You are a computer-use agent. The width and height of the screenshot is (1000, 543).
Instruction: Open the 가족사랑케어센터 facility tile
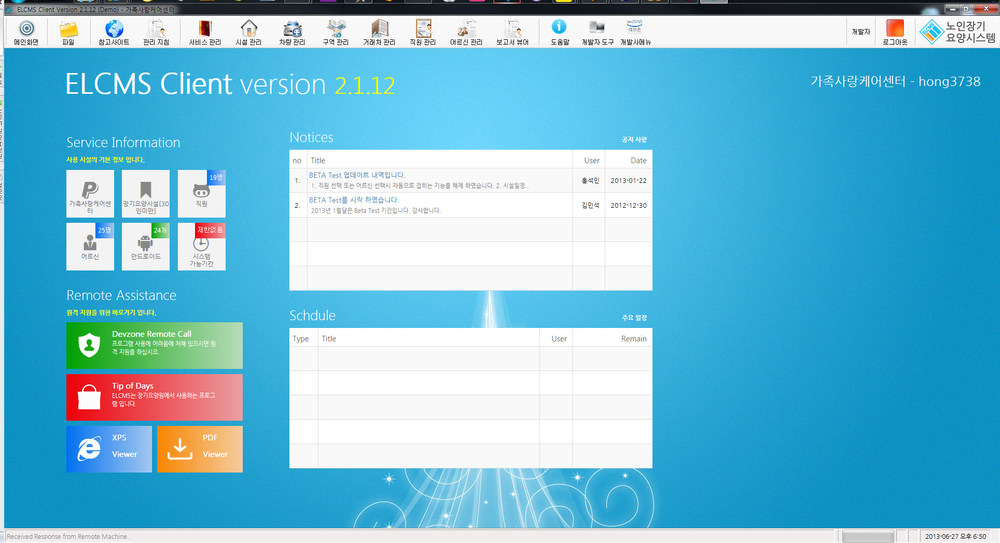(90, 194)
